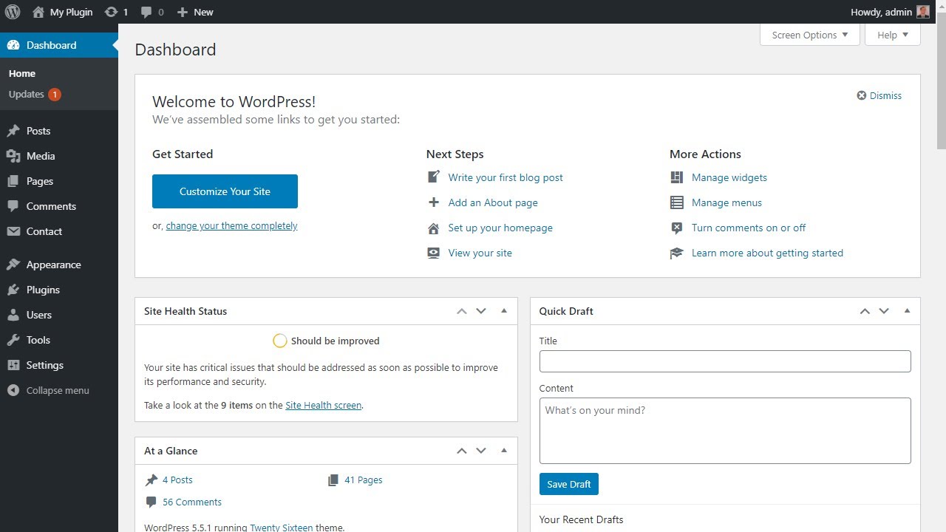Move Site Health Status panel down
This screenshot has width=946, height=532.
coord(481,311)
